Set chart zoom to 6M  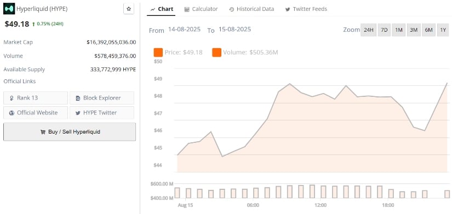coord(428,30)
